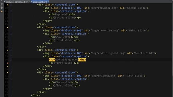The image size is (173, 97).
Task: Click hint bulb beside the Snow White carousel-item div
Action: point(8,27)
